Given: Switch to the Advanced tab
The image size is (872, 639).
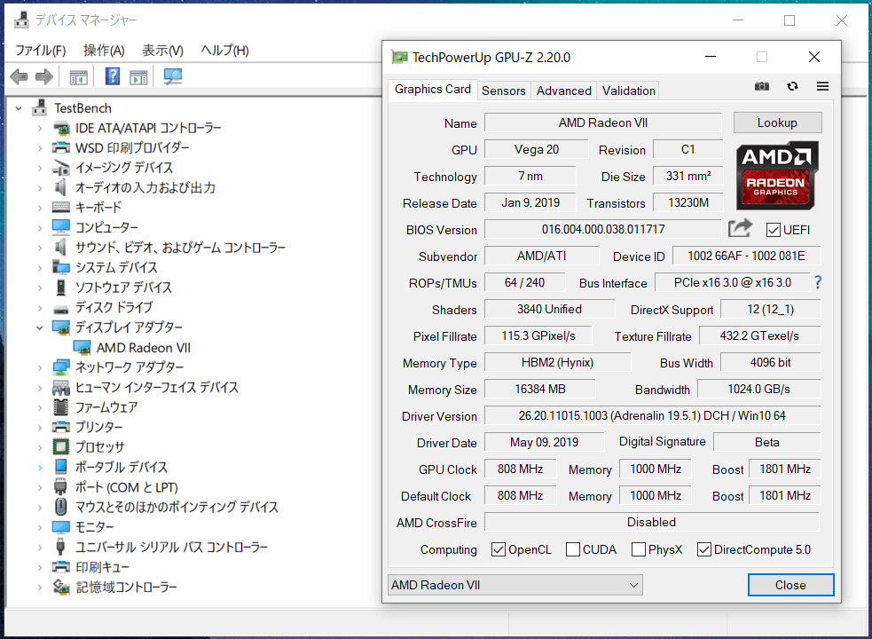Looking at the screenshot, I should pos(564,91).
